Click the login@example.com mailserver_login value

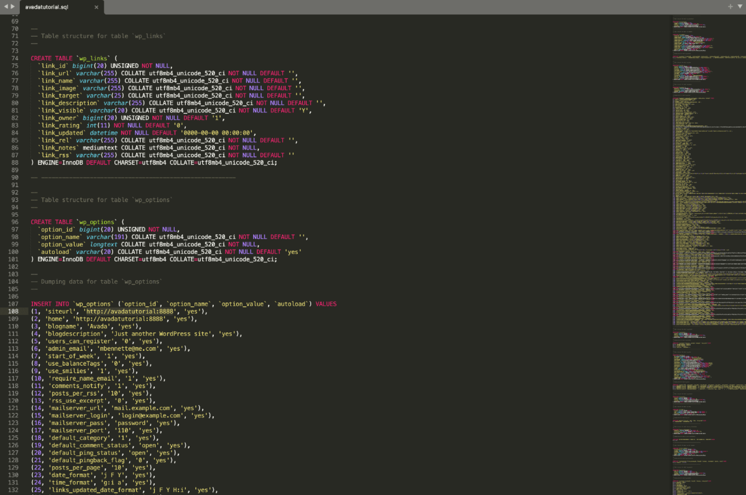click(143, 416)
